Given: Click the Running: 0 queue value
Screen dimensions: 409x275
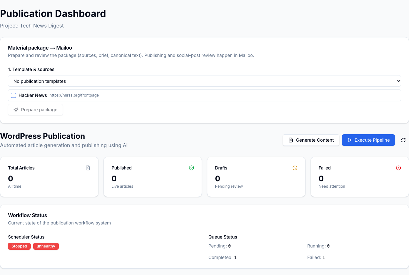Looking at the screenshot, I should [x=318, y=246].
